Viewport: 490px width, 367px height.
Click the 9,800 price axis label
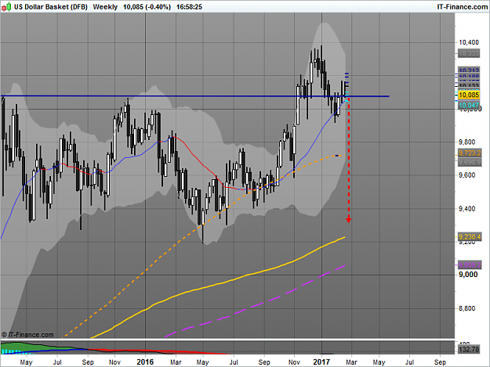tap(467, 142)
